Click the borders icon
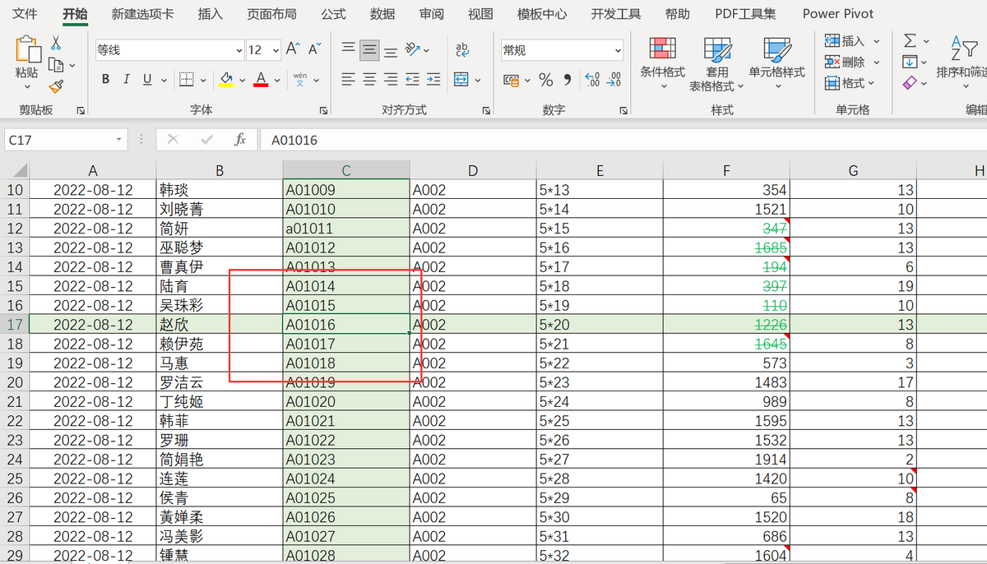The image size is (987, 564). tap(187, 80)
